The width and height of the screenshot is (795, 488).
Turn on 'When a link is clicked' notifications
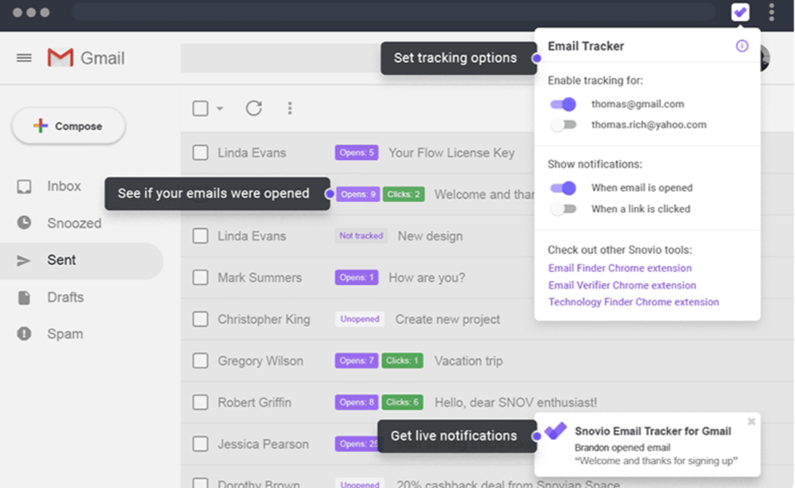click(x=563, y=209)
